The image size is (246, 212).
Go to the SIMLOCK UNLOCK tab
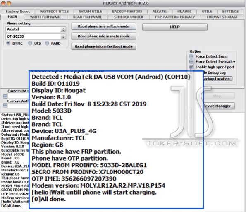point(129,17)
